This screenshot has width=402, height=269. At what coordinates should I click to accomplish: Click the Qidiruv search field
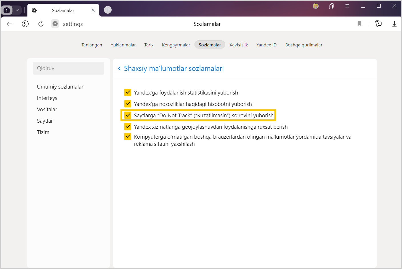point(69,68)
